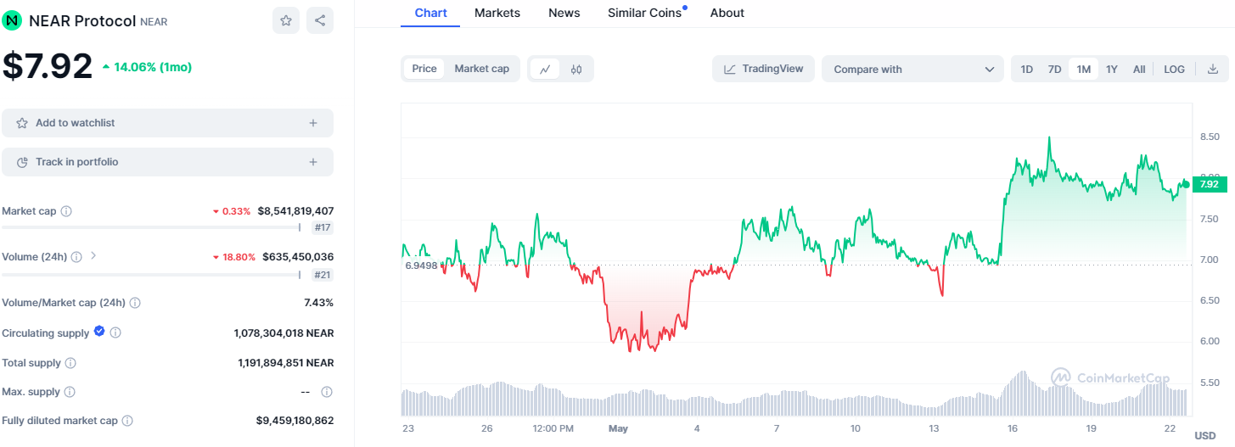The height and width of the screenshot is (447, 1235).
Task: Toggle chart to Price view
Action: point(424,69)
